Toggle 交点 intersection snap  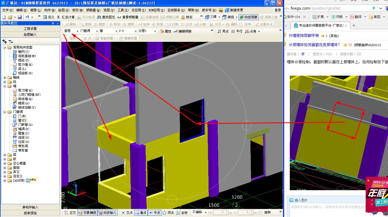pyautogui.click(x=127, y=212)
